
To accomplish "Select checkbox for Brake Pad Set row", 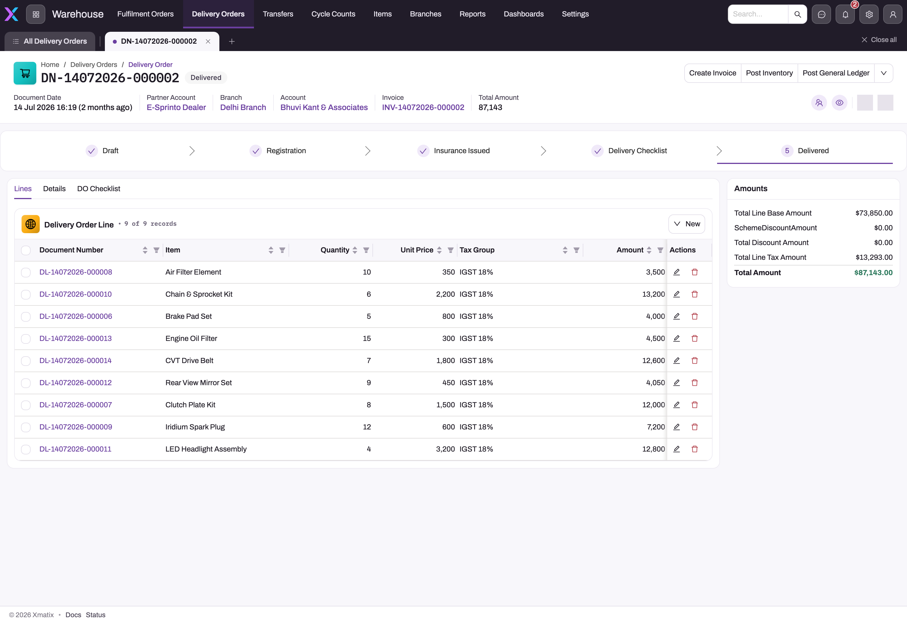I will coord(26,317).
